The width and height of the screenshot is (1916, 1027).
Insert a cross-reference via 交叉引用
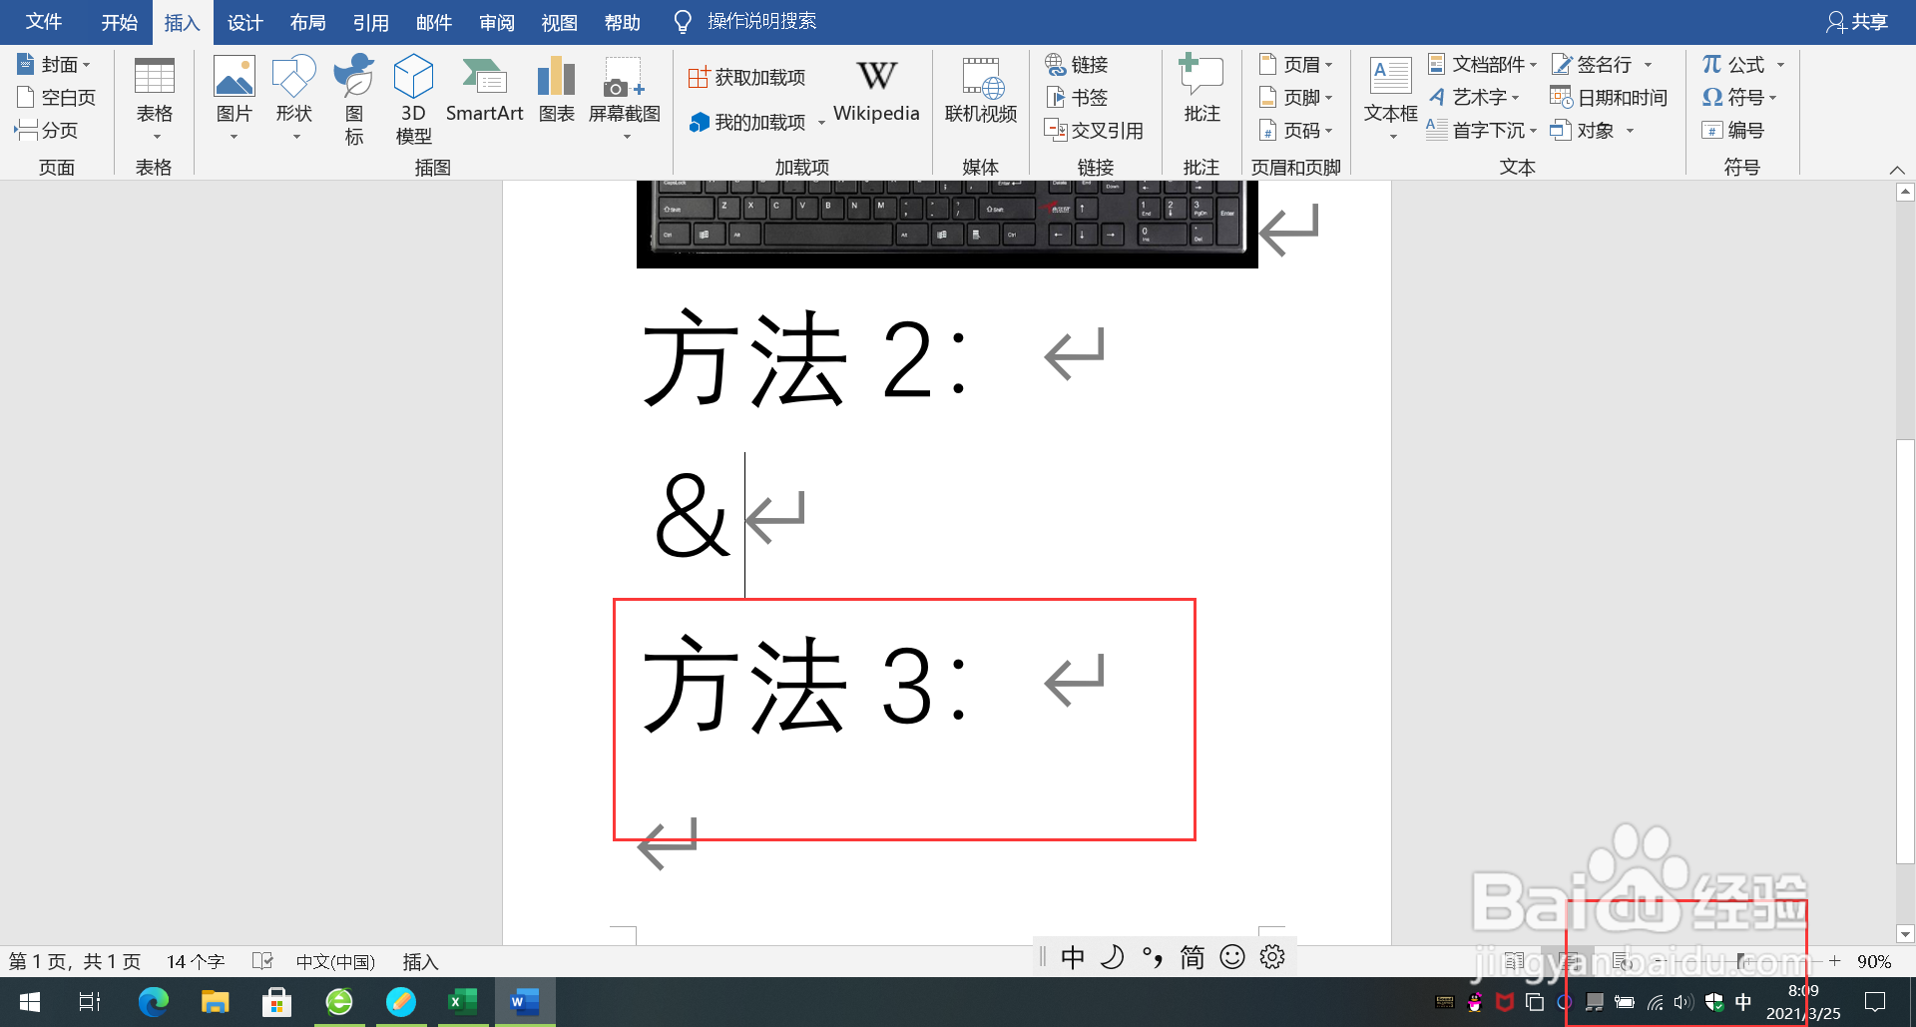(x=1095, y=130)
